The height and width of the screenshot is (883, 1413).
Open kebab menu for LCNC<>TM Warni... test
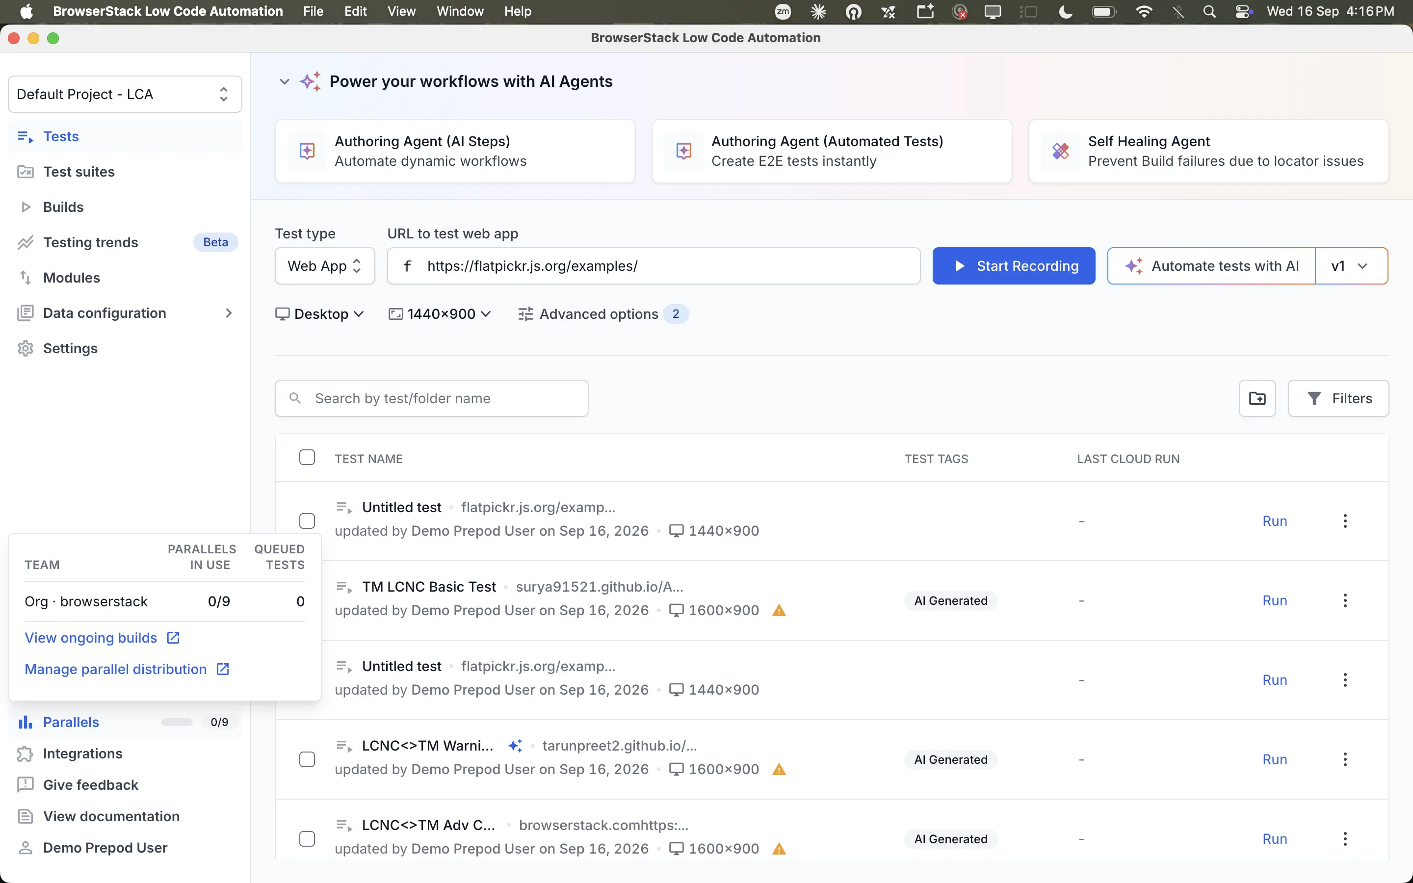tap(1345, 759)
